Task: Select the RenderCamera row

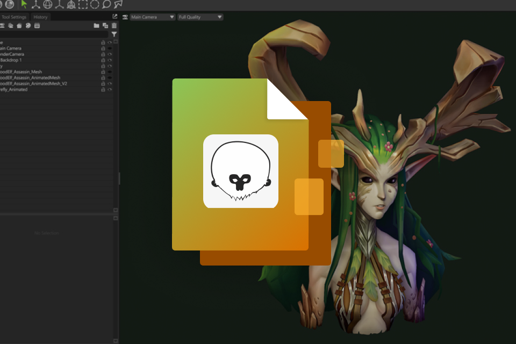Action: coord(56,54)
